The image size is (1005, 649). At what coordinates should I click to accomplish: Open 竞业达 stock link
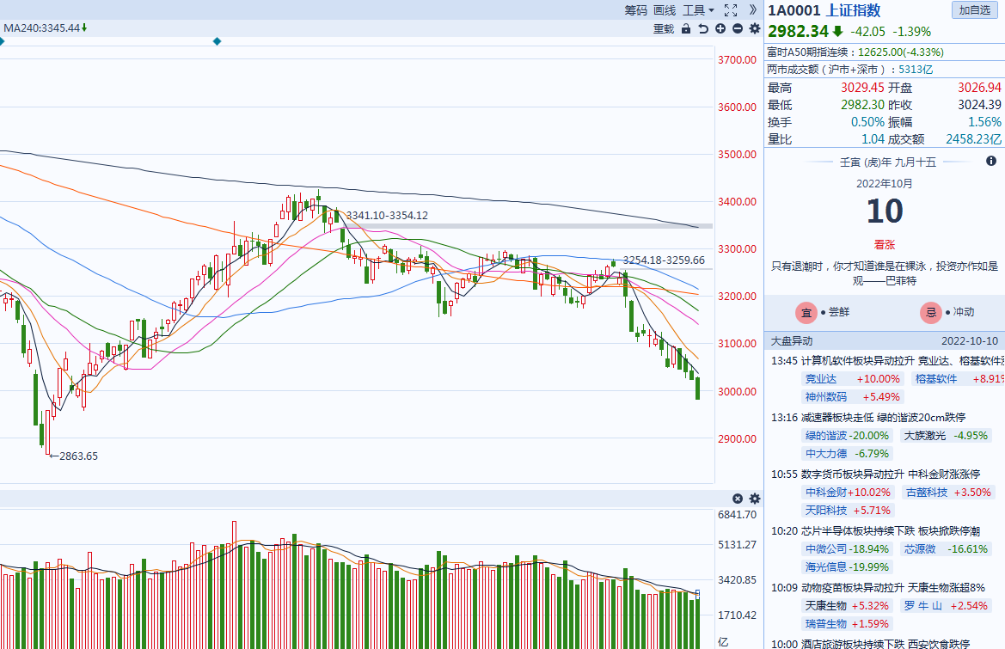click(x=821, y=378)
